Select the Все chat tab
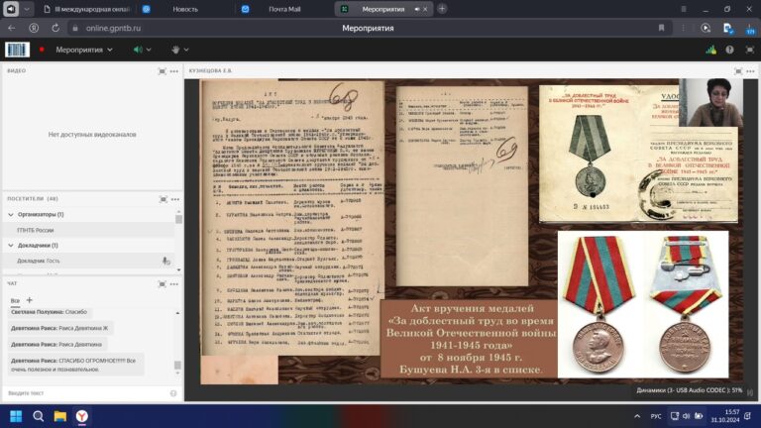This screenshot has width=761, height=428. 15,300
